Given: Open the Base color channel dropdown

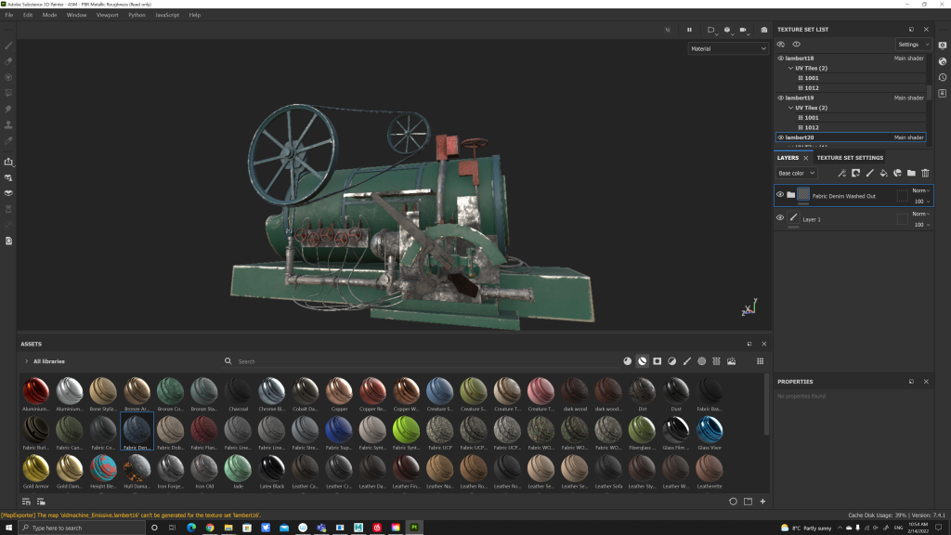Looking at the screenshot, I should (x=797, y=173).
